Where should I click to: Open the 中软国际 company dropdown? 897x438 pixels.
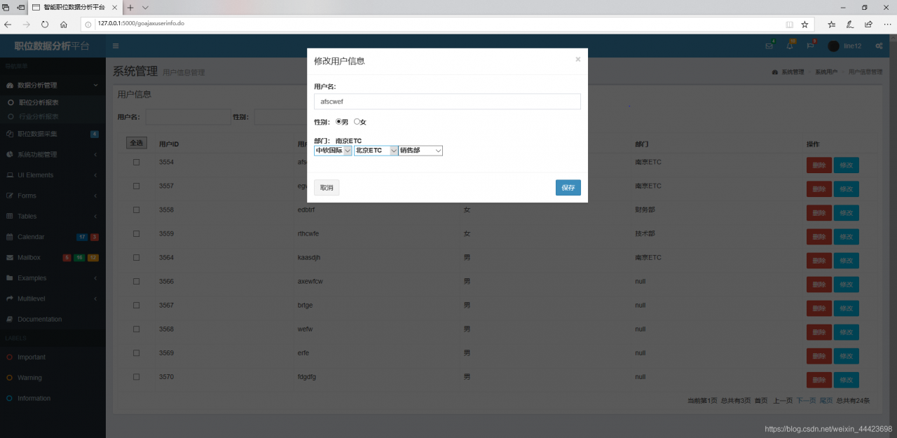333,150
